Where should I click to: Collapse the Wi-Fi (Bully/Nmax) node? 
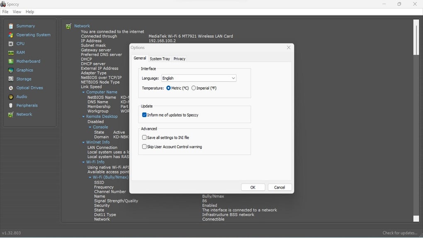[90, 177]
